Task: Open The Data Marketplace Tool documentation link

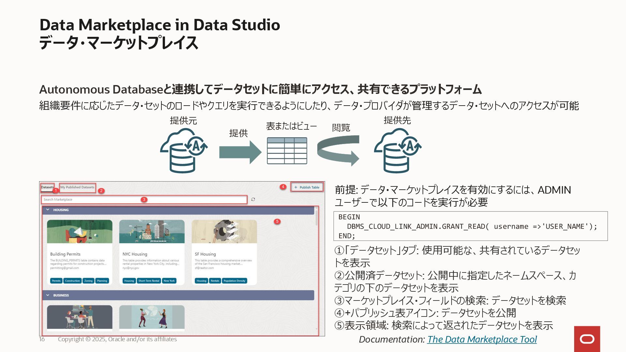Action: click(x=482, y=339)
